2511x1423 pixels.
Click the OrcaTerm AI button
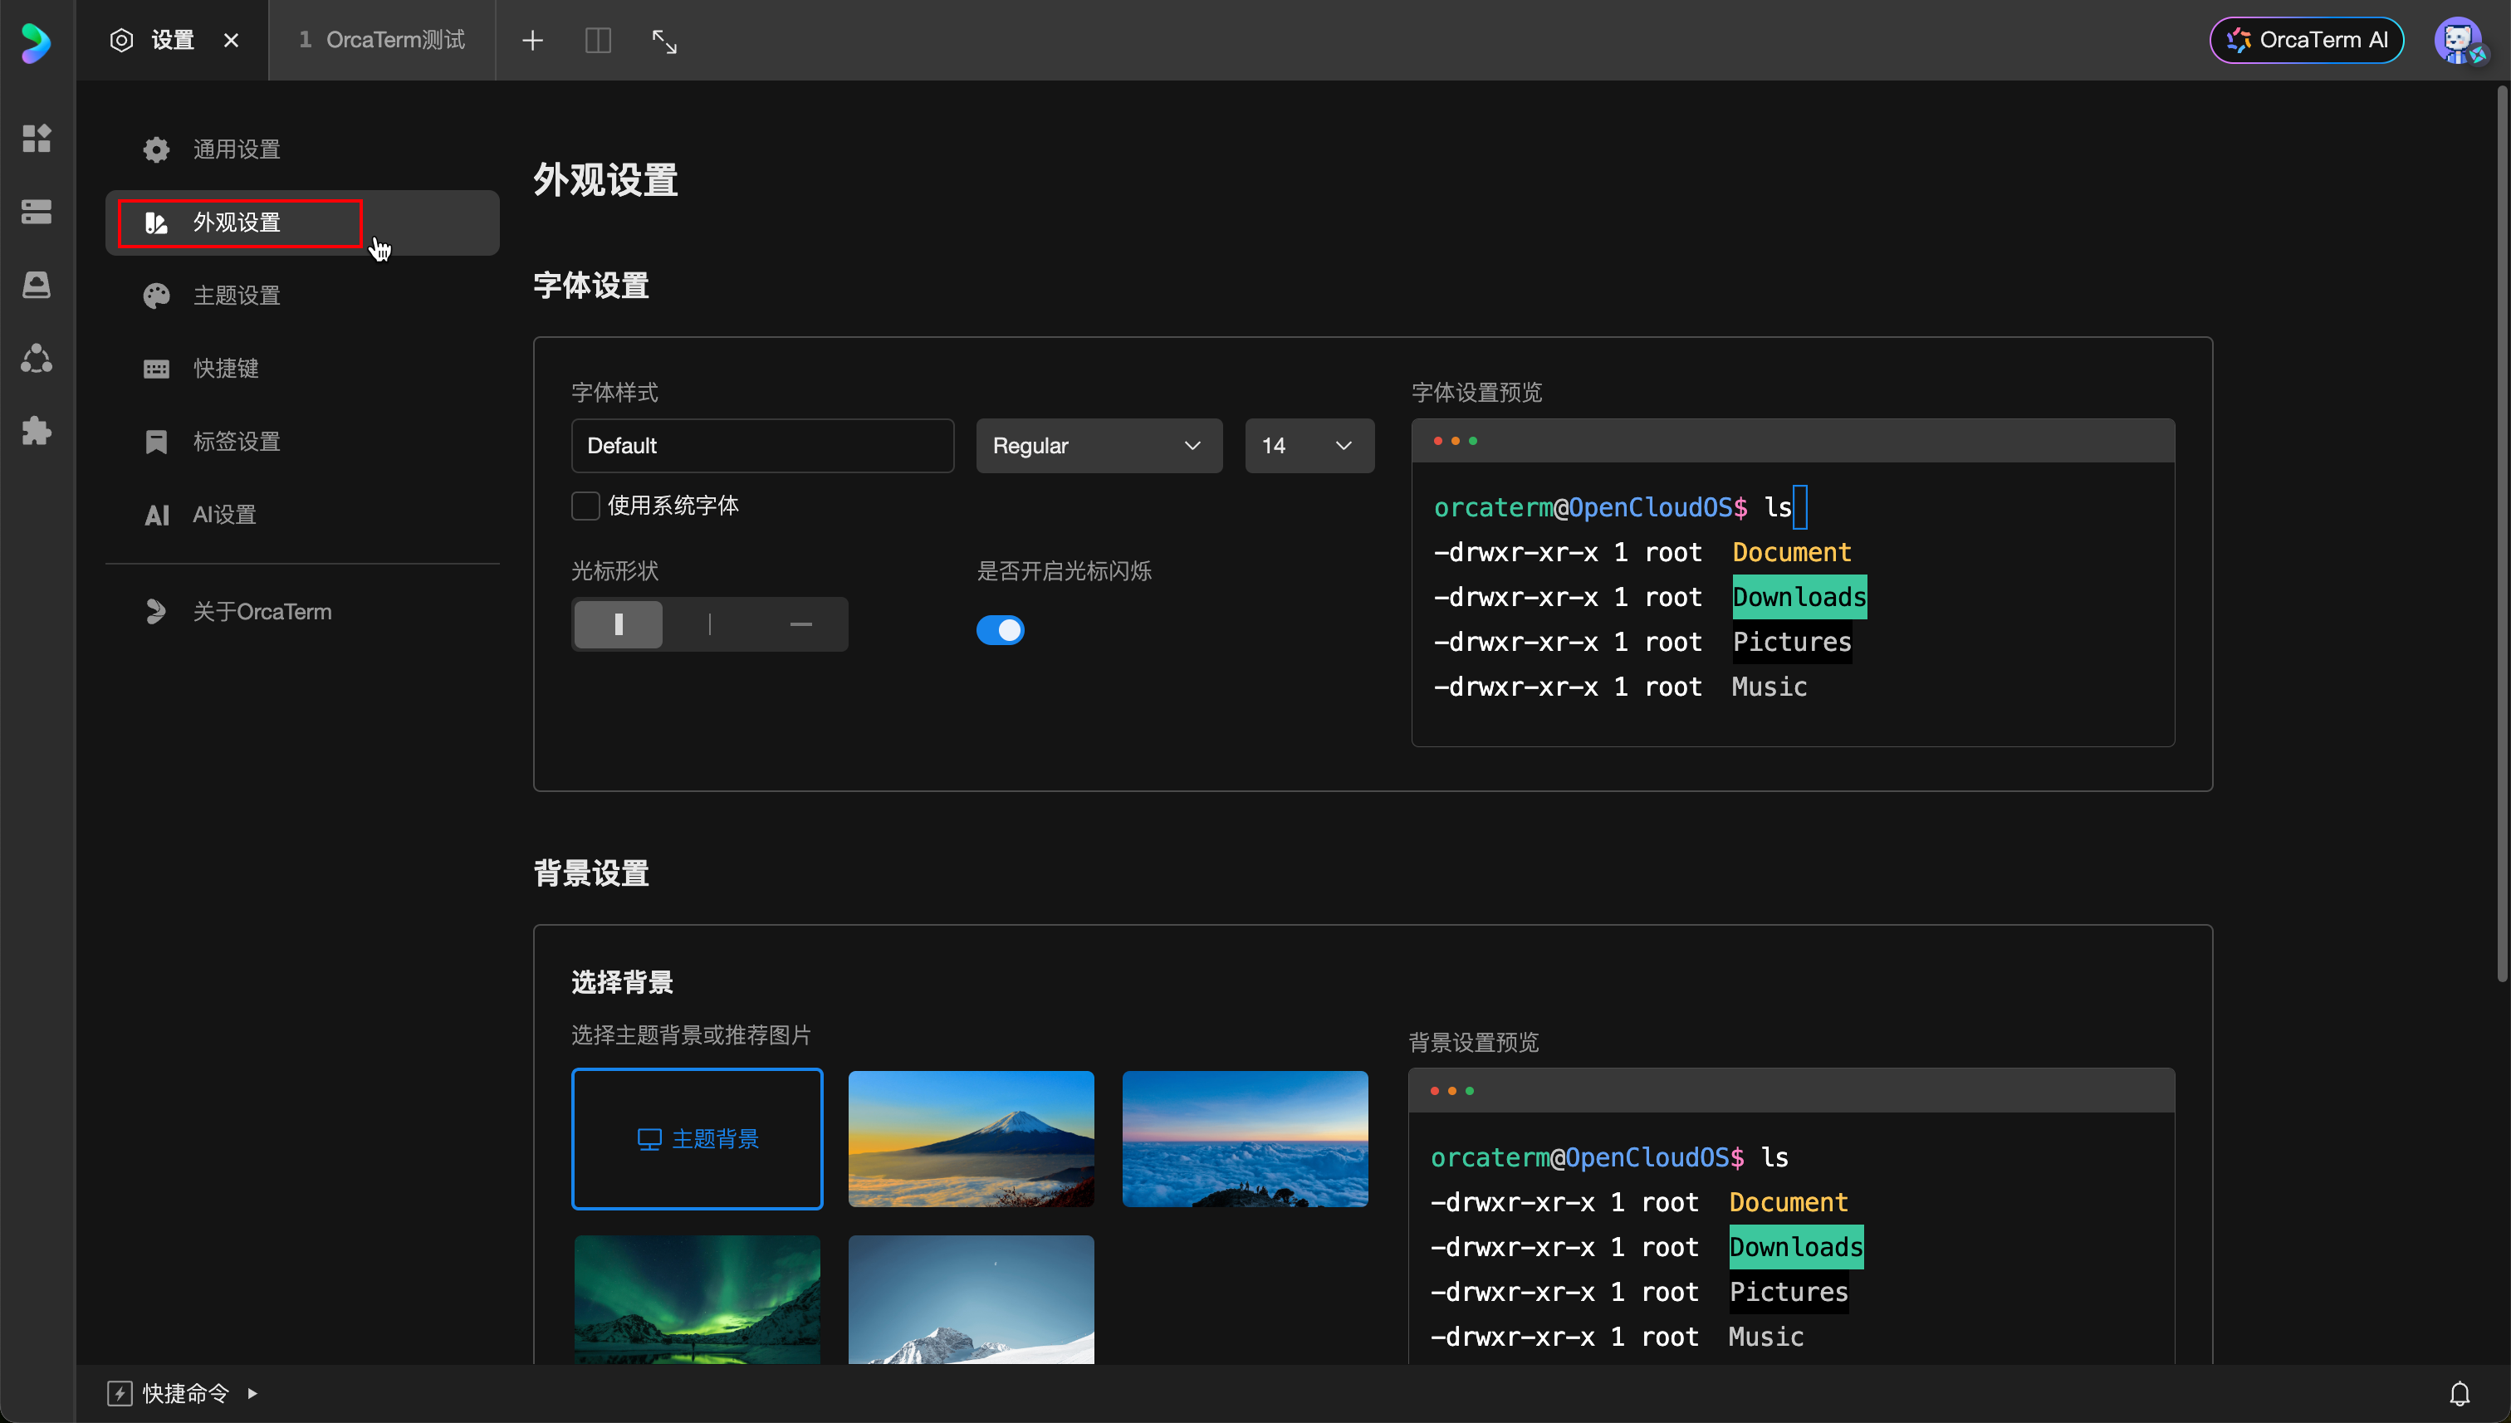[x=2307, y=40]
